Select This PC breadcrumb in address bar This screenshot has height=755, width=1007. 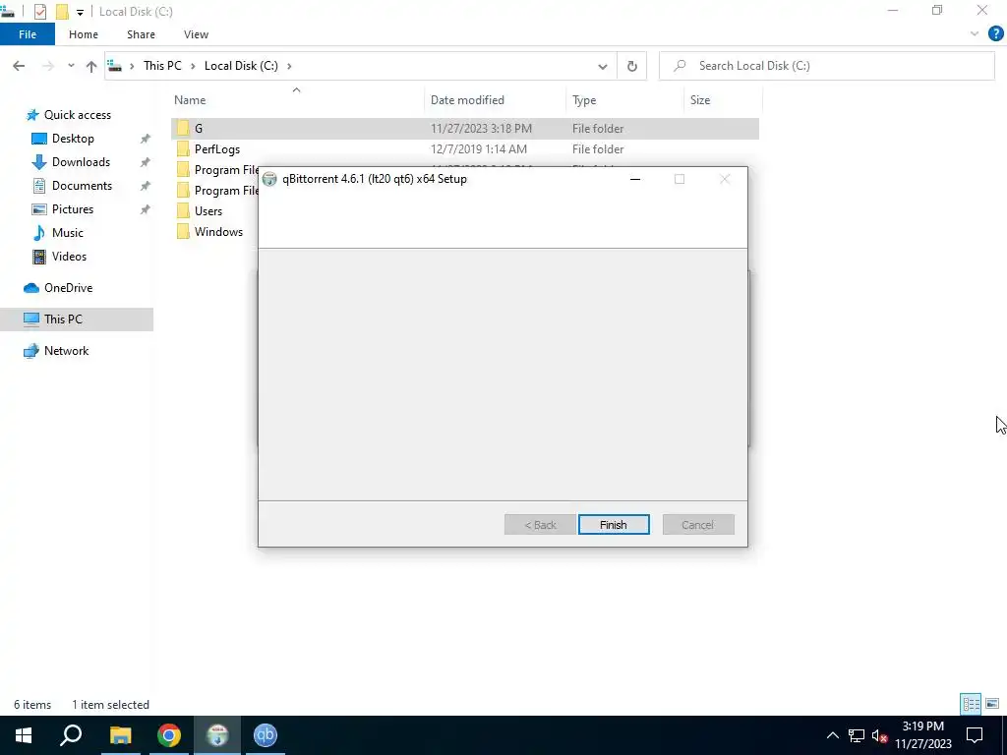(162, 66)
